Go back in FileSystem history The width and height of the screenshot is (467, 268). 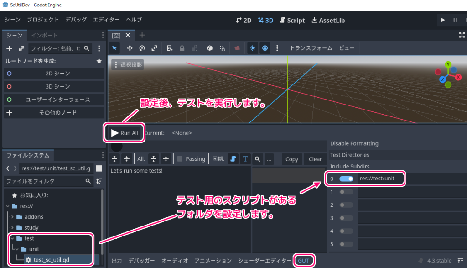click(x=8, y=168)
